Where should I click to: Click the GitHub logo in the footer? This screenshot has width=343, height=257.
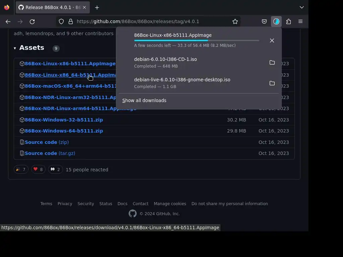tap(133, 213)
